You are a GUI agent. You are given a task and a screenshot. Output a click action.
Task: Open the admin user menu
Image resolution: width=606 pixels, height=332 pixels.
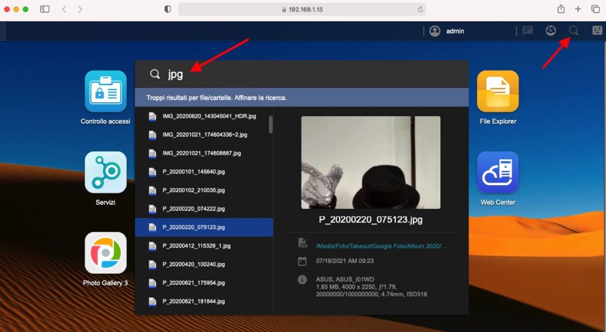point(447,31)
